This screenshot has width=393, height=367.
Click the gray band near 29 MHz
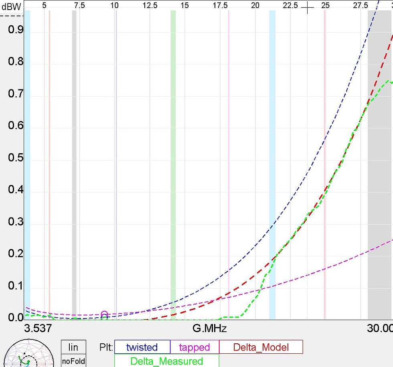[x=380, y=165]
